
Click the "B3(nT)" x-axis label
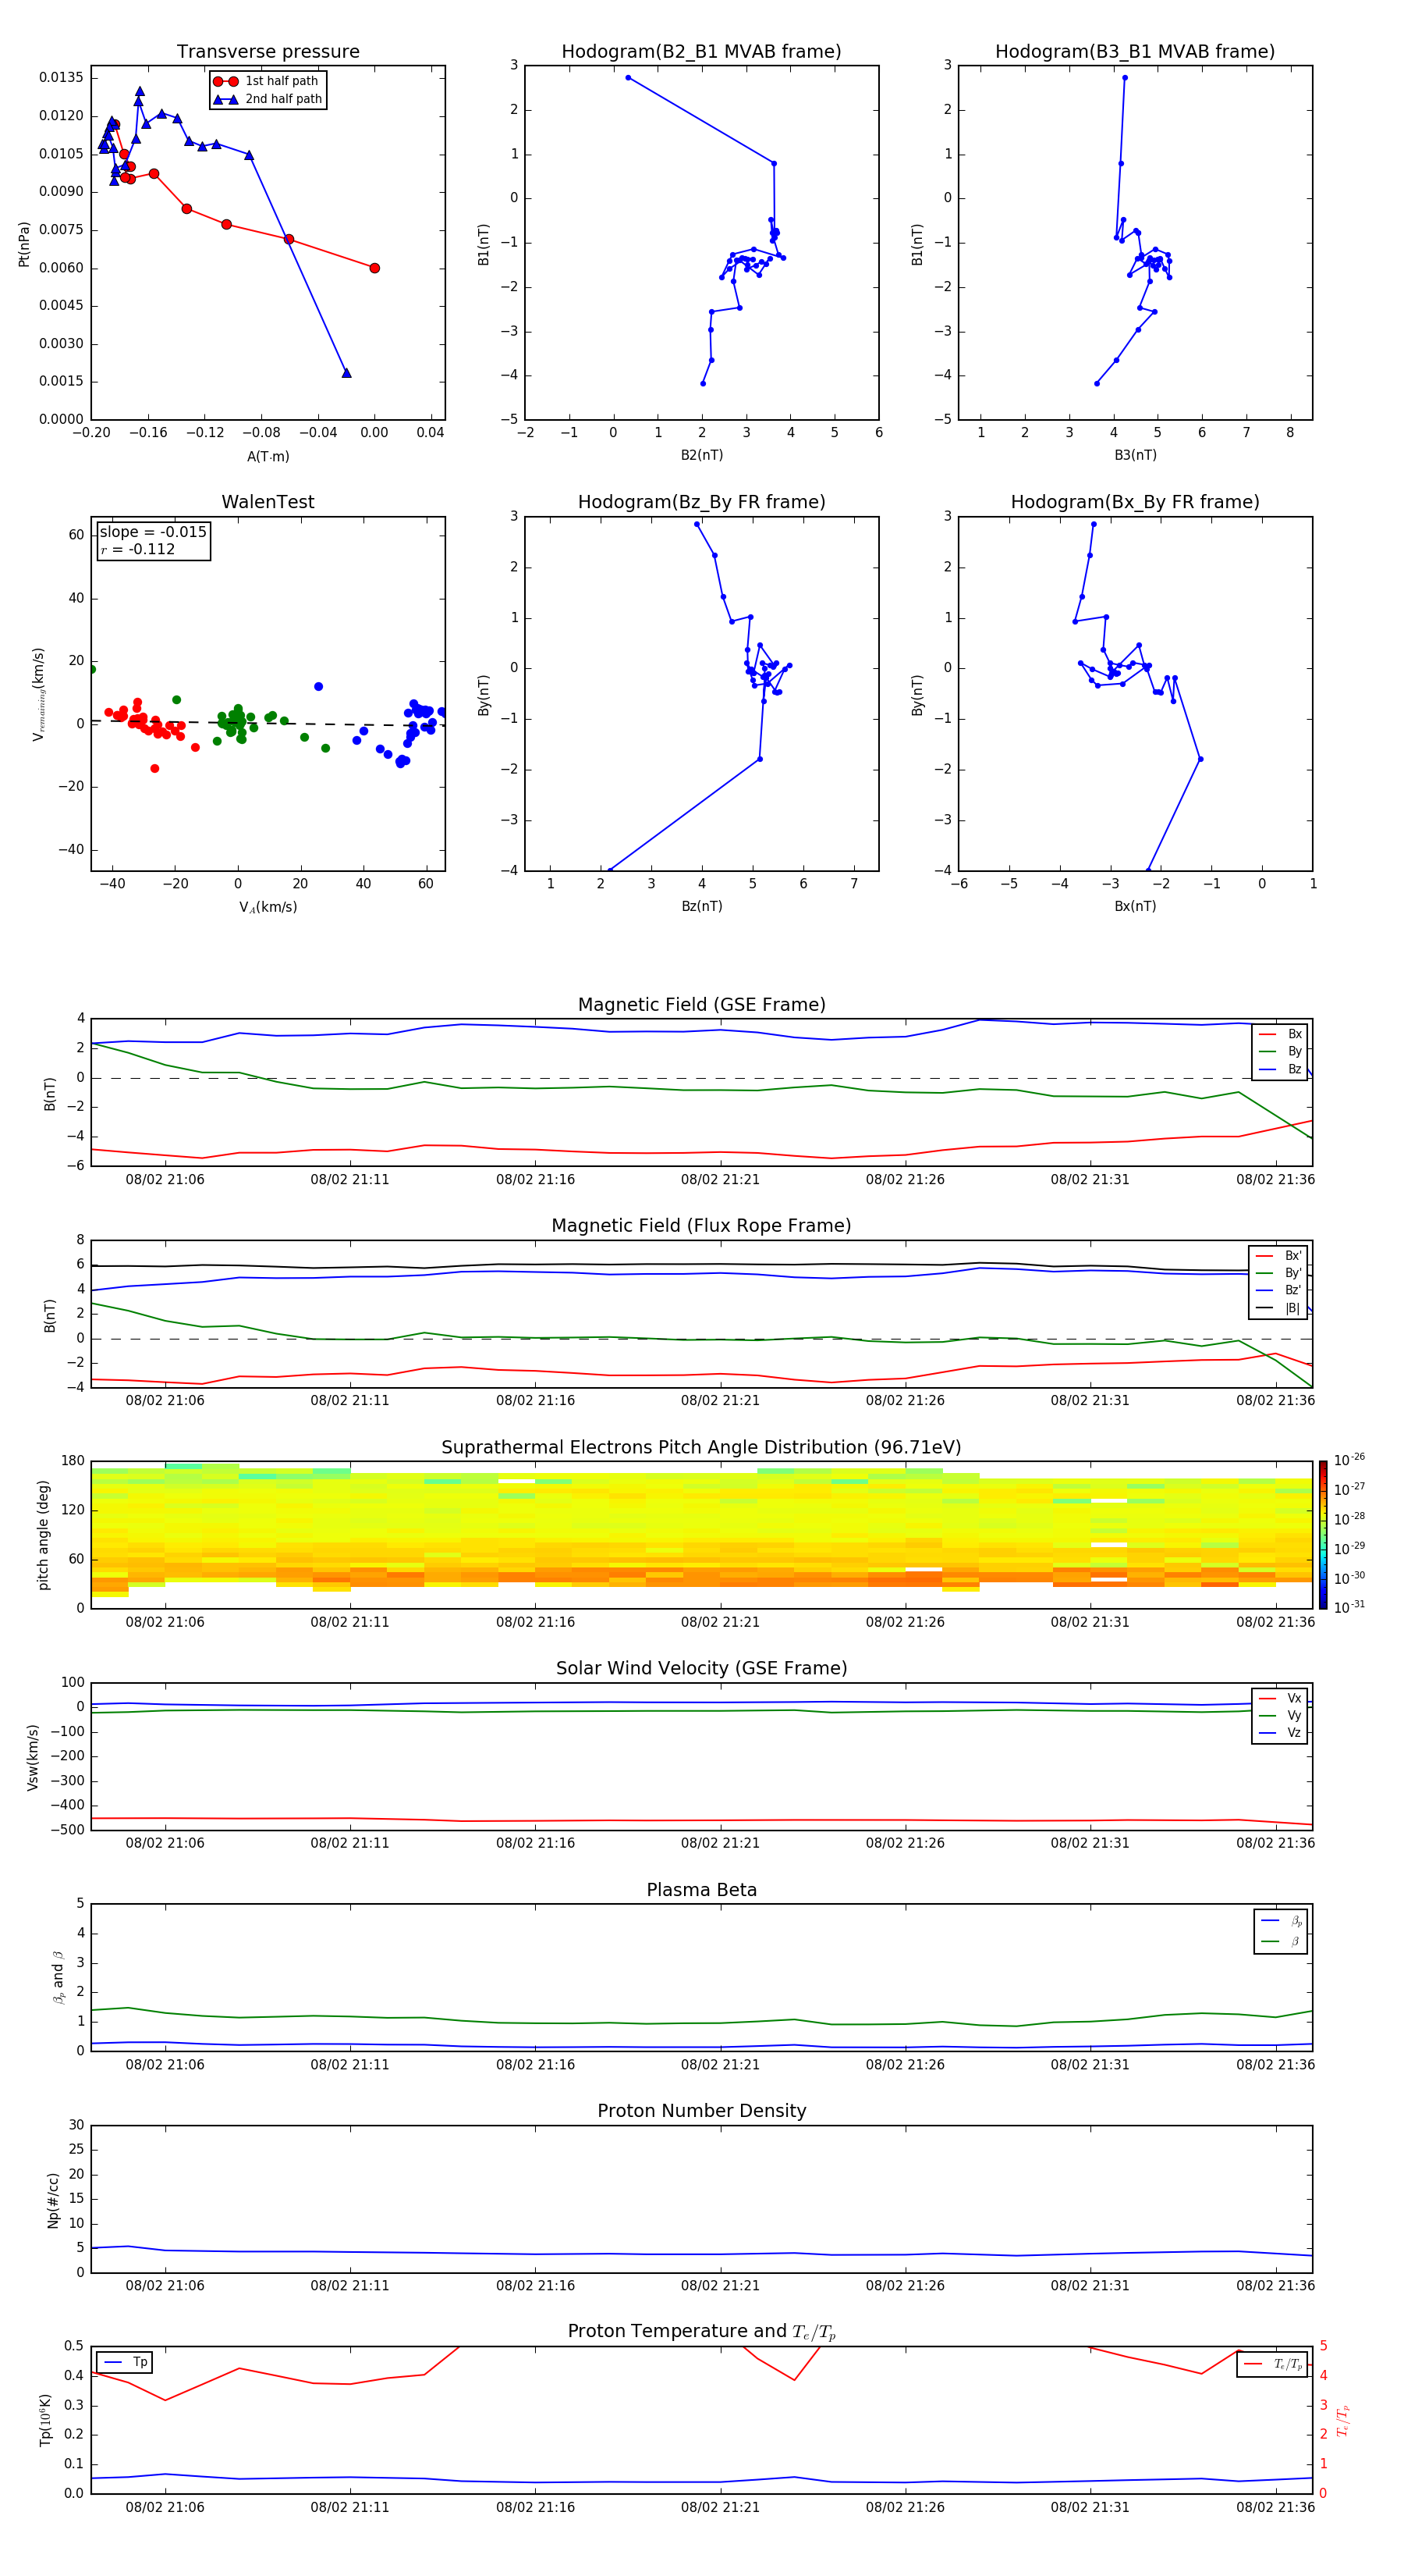pyautogui.click(x=1135, y=455)
